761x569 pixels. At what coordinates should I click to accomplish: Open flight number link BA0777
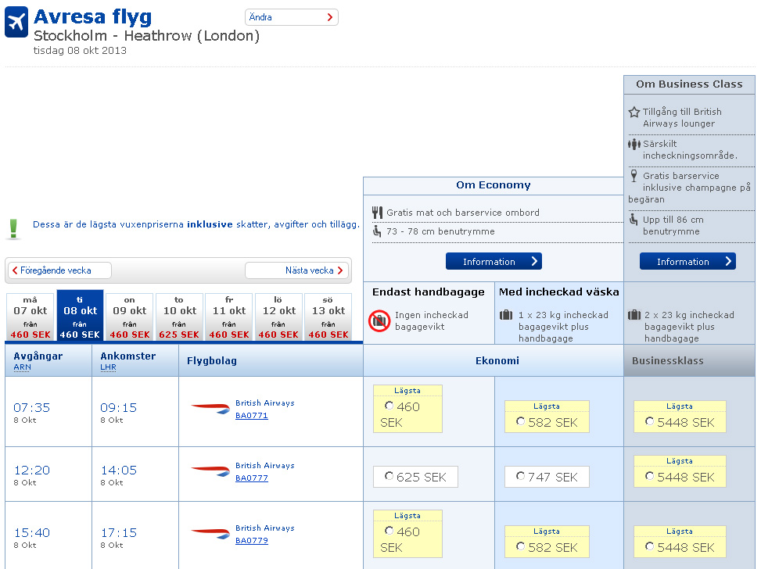(x=252, y=478)
